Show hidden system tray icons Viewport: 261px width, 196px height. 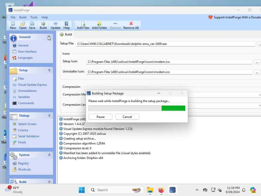[x=197, y=190]
